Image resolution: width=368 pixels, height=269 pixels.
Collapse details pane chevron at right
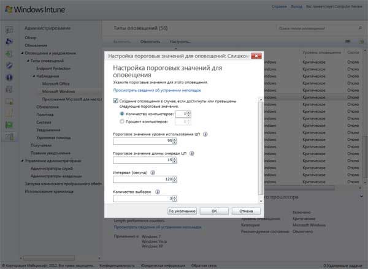coord(361,196)
